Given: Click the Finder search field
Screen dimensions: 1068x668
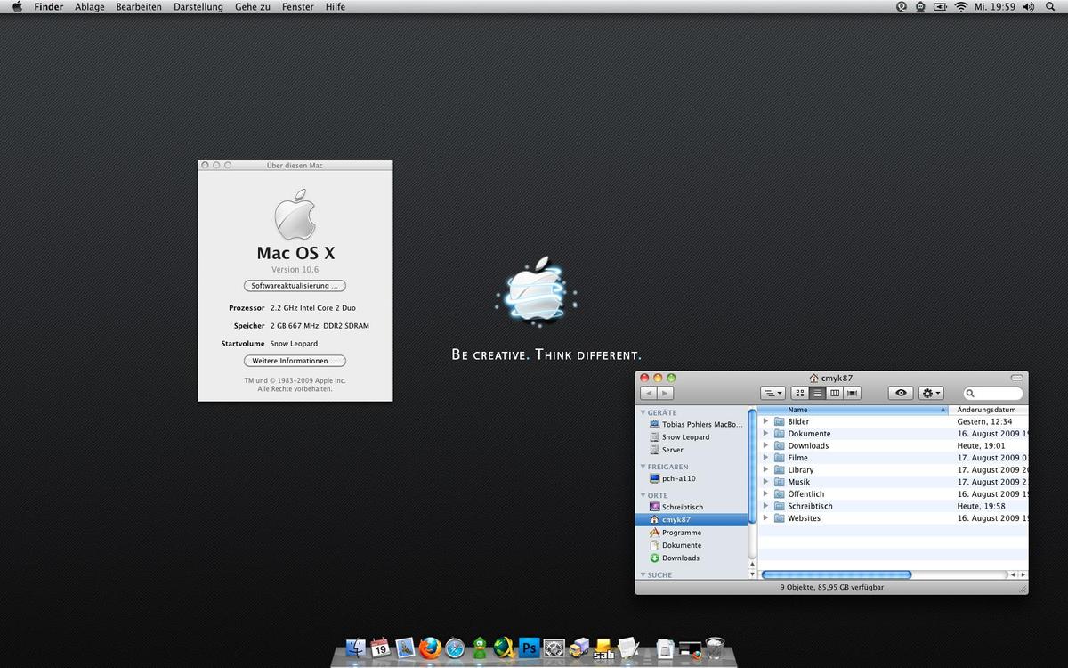Looking at the screenshot, I should click(x=993, y=393).
